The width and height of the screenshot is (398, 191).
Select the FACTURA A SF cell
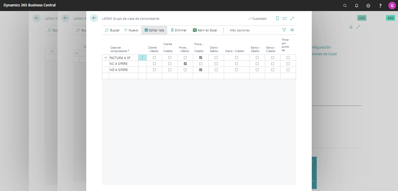click(124, 58)
